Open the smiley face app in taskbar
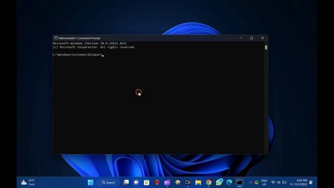The height and width of the screenshot is (188, 334). (177, 182)
